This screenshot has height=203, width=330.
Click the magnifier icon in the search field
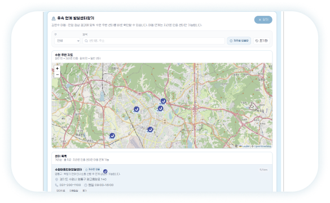coord(86,41)
